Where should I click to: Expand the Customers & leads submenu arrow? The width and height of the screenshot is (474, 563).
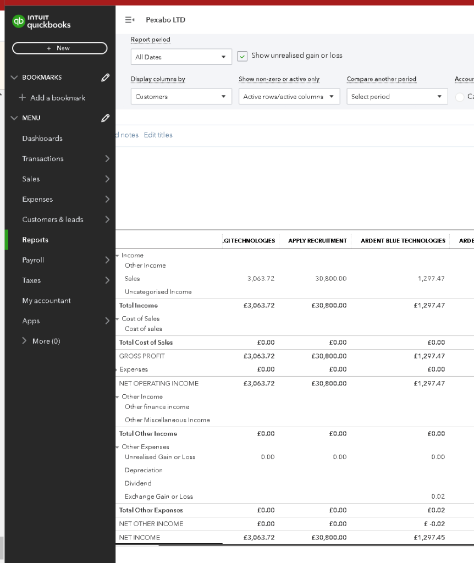click(x=107, y=220)
